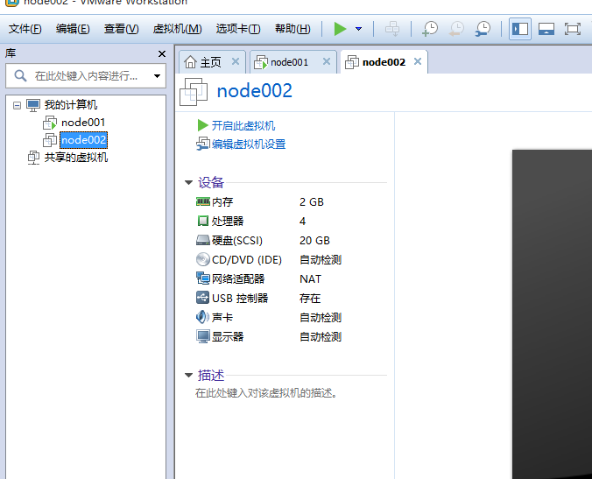Toggle the library sidebar view button
Viewport: 592px width, 479px height.
coord(520,29)
